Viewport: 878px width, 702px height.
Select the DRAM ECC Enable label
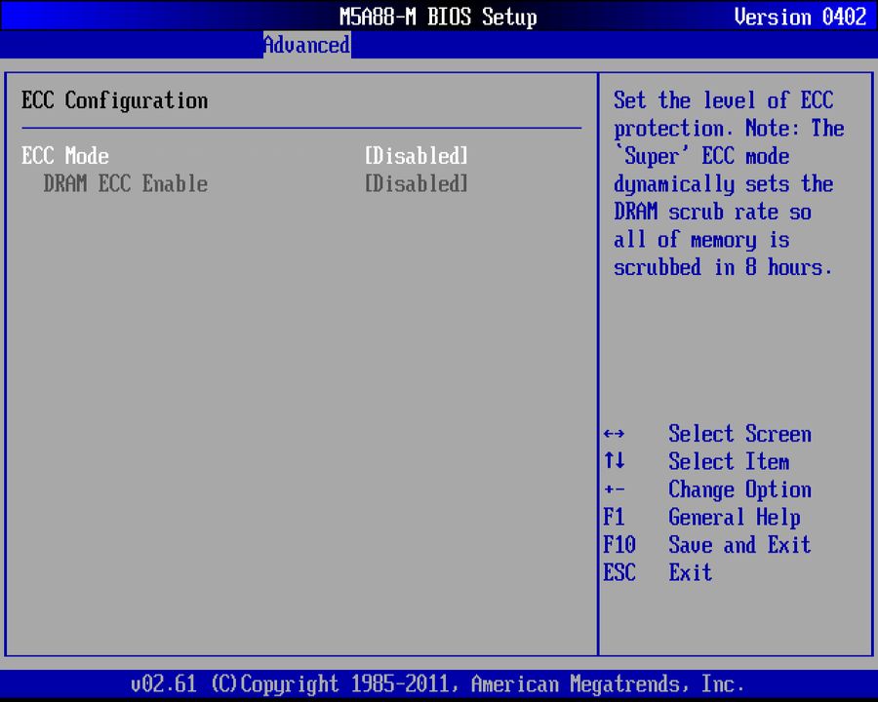[126, 183]
